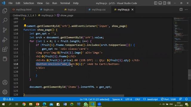This screenshot has height=107, width=191.
Task: Click Port : 5500 Live Server status
Action: (x=168, y=99)
